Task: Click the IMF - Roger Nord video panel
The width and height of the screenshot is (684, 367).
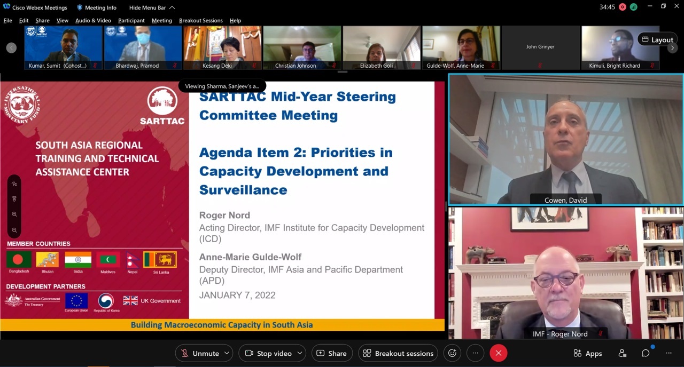Action: pyautogui.click(x=566, y=273)
